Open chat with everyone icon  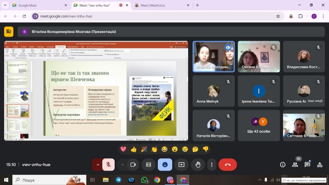307,164
